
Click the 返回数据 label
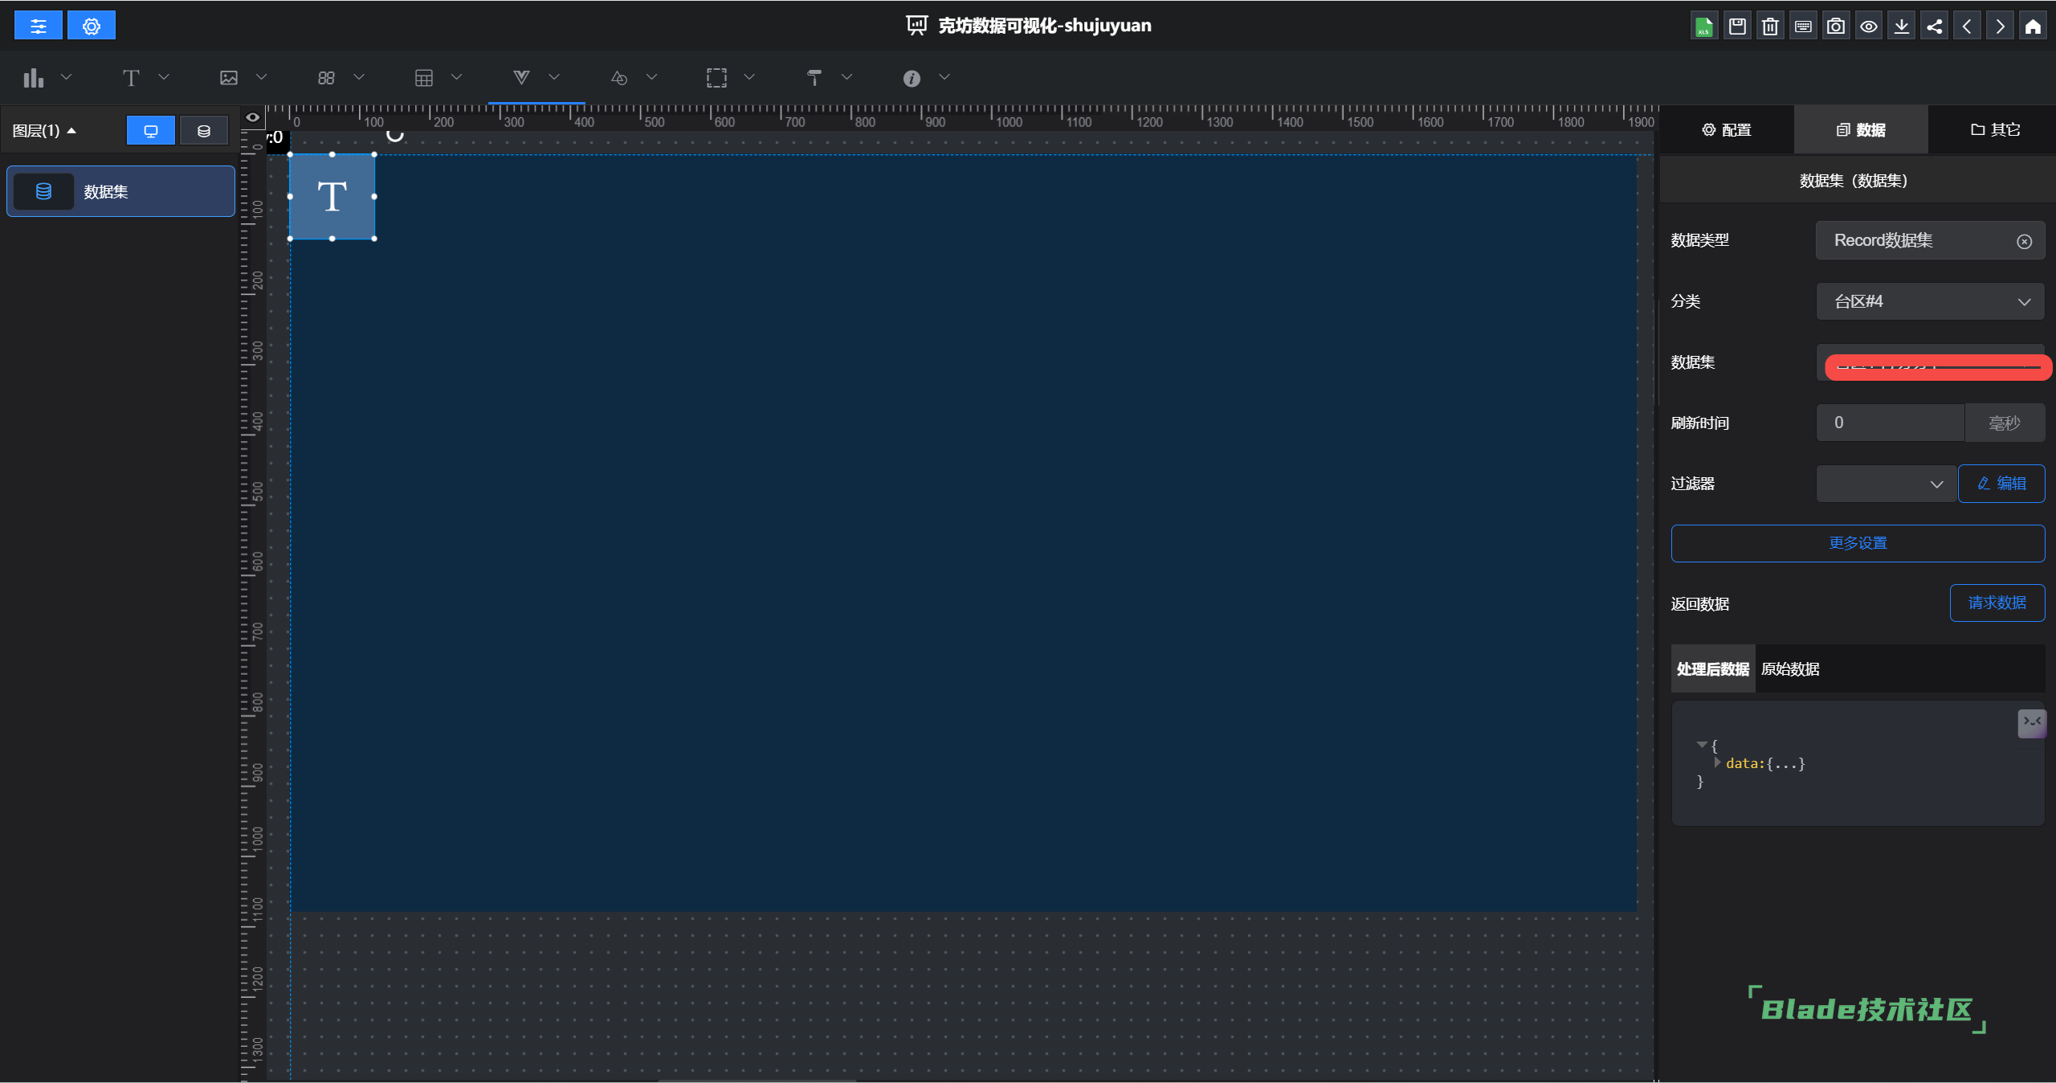coord(1700,604)
